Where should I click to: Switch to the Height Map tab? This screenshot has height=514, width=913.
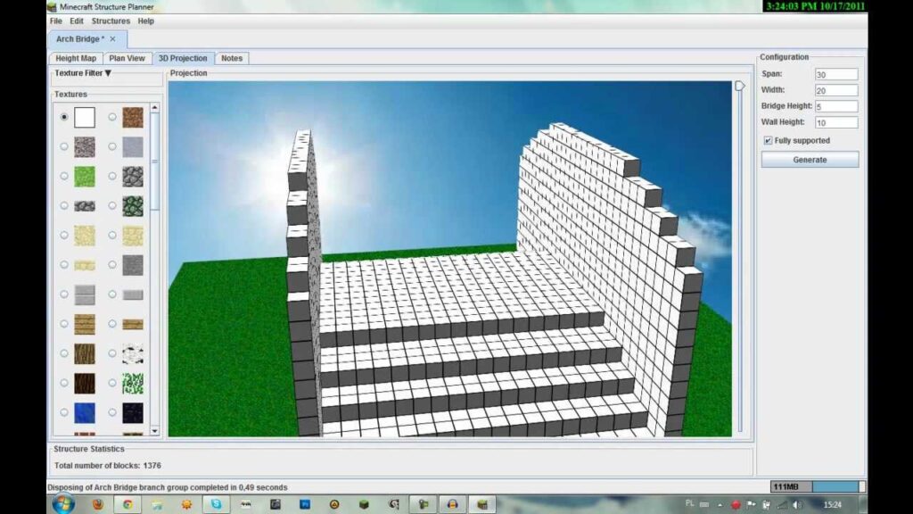(x=76, y=58)
